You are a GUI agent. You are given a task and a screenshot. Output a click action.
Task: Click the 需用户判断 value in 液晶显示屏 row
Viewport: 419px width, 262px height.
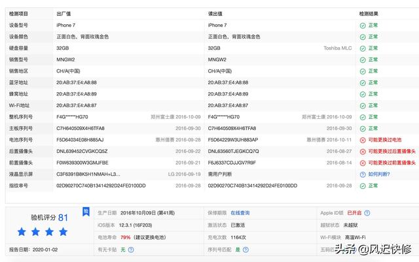220,174
